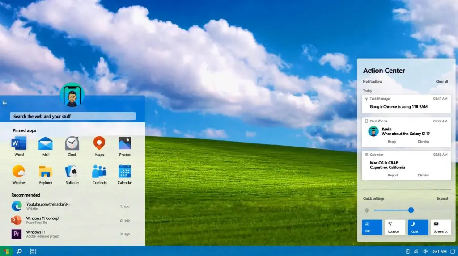Viewport: 458px width, 256px height.
Task: Open the Youtube.com/thehacker34 recommended website
Action: click(x=47, y=206)
